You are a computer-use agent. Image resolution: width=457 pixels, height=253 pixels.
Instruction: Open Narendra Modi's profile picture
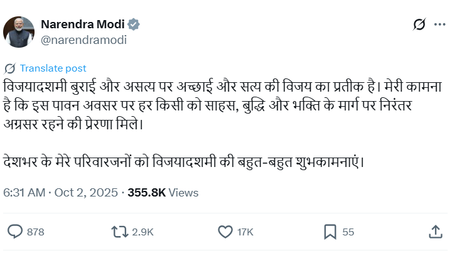[19, 31]
